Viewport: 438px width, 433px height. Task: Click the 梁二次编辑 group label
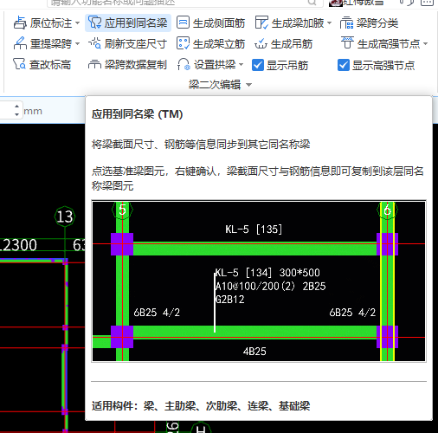215,85
